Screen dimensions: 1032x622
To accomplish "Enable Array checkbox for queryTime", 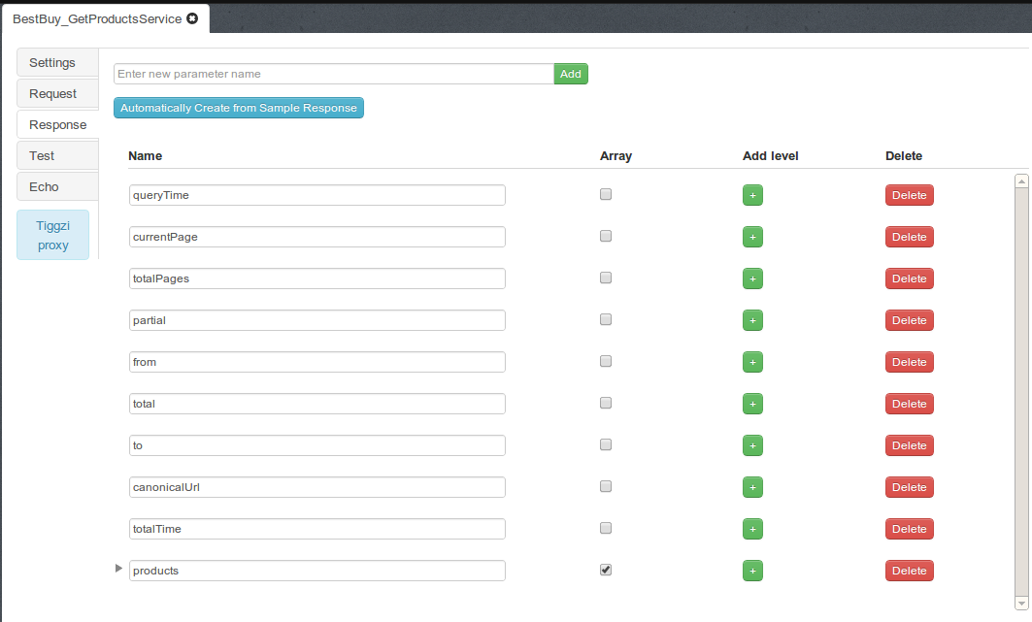I will [606, 194].
